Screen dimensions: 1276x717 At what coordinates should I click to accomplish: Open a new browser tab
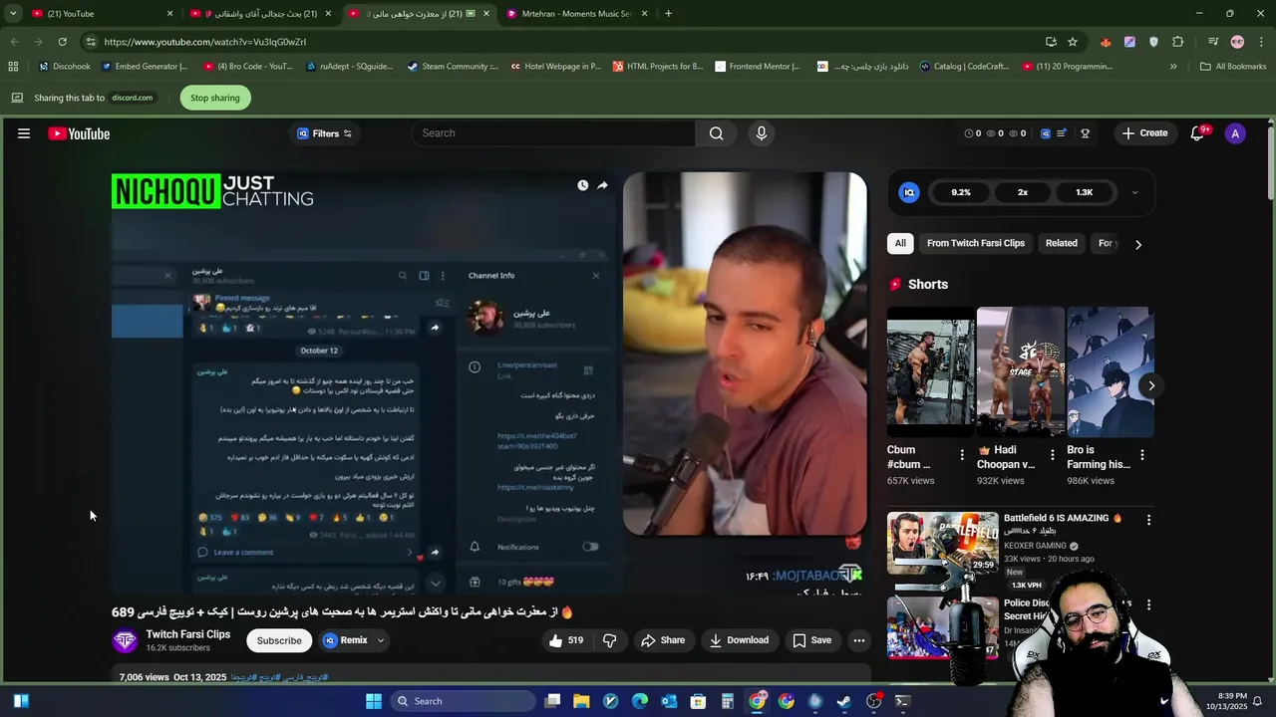668,14
